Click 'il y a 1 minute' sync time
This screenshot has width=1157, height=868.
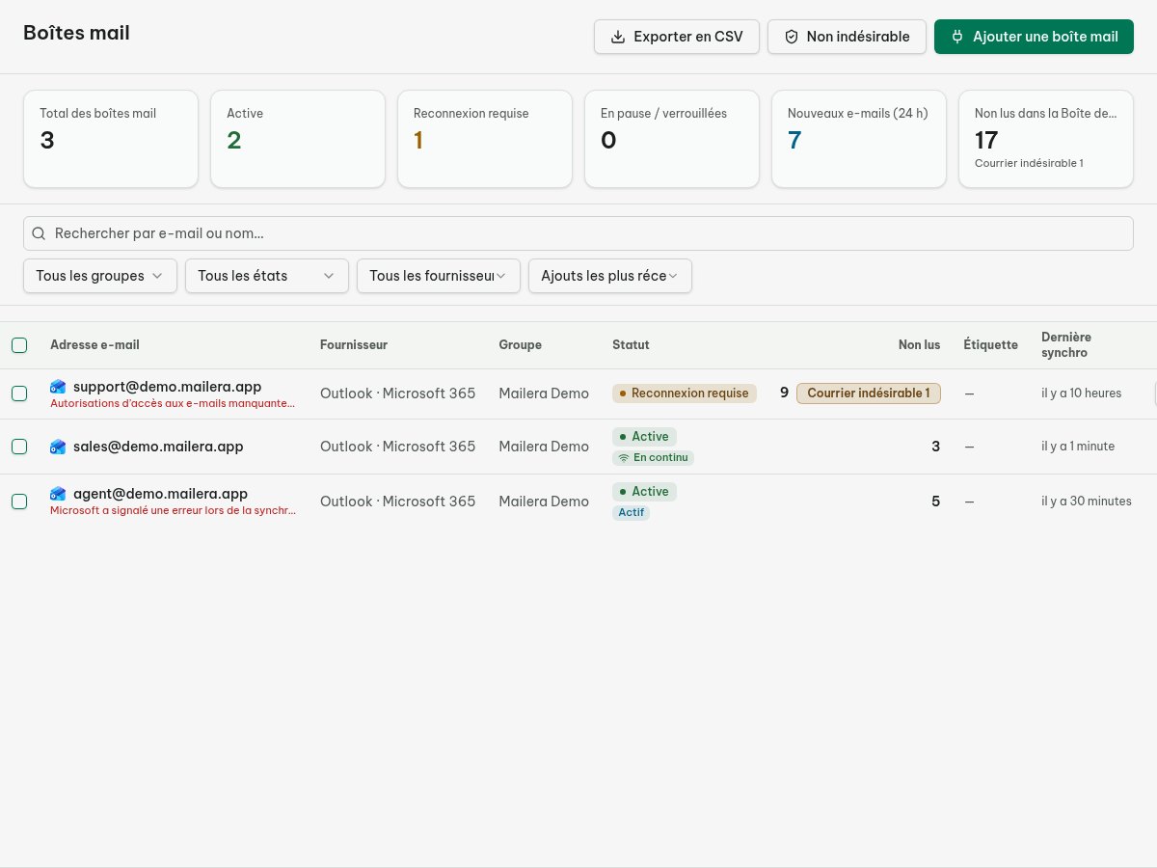pos(1078,447)
